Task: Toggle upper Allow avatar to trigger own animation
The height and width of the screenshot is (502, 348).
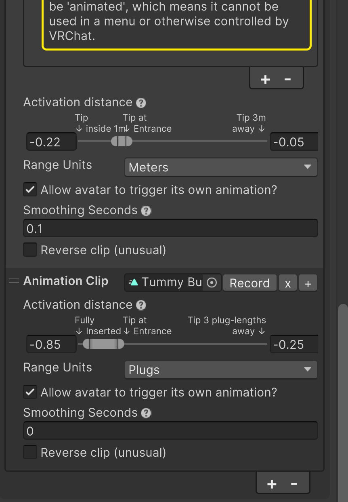Action: point(30,190)
